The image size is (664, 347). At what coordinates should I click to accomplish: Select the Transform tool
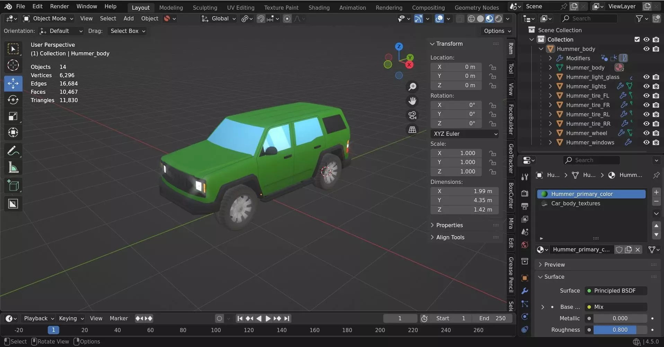(x=13, y=133)
